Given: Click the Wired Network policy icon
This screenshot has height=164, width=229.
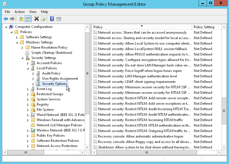Looking at the screenshot, I should (x=33, y=115).
